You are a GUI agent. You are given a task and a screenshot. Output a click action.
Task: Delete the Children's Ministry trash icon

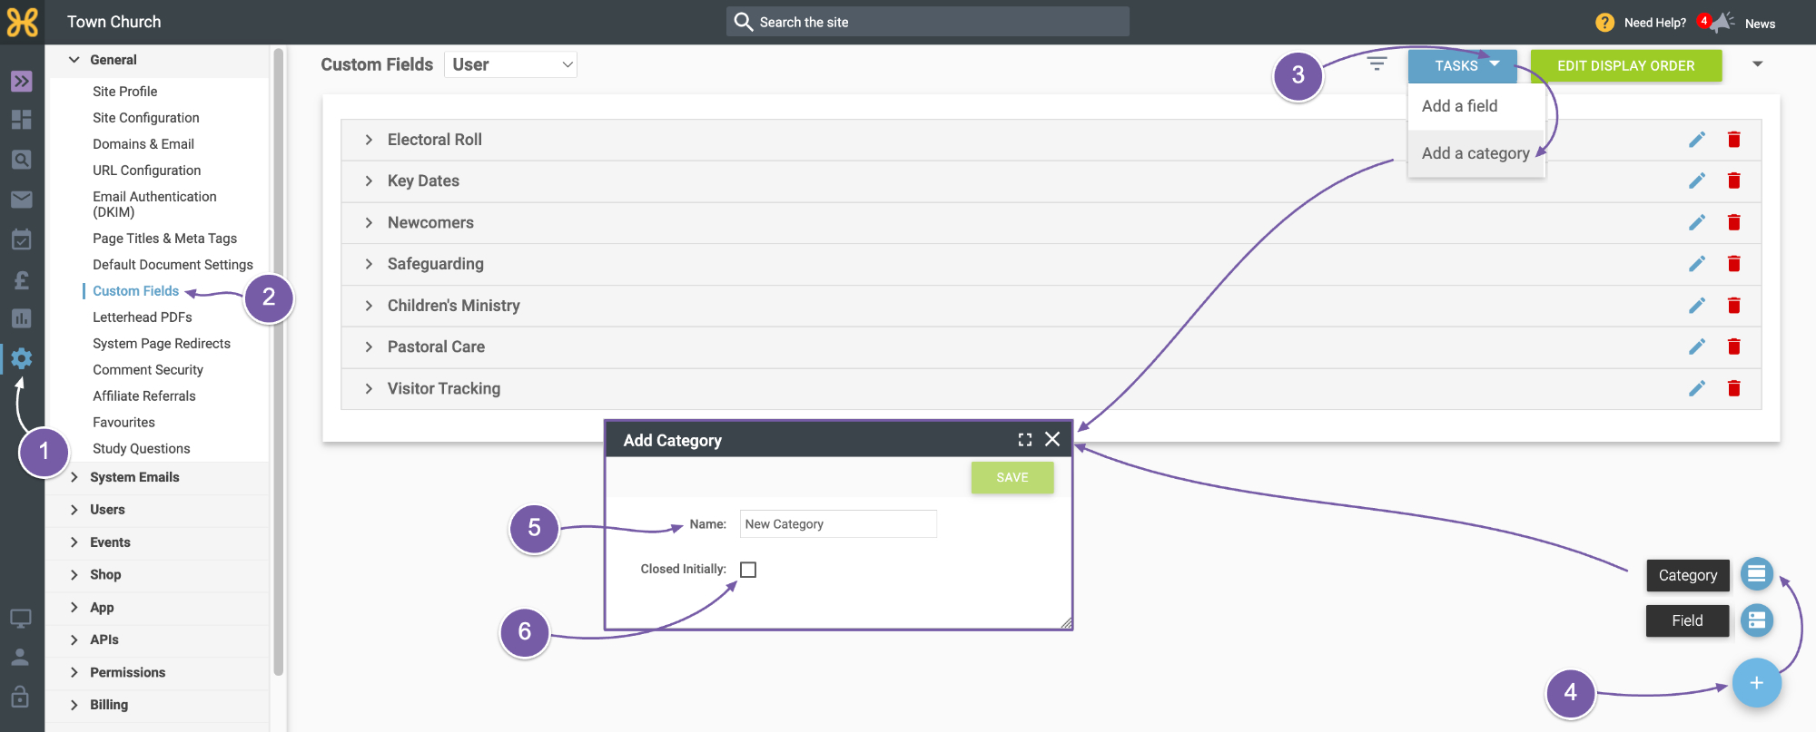pyautogui.click(x=1734, y=306)
